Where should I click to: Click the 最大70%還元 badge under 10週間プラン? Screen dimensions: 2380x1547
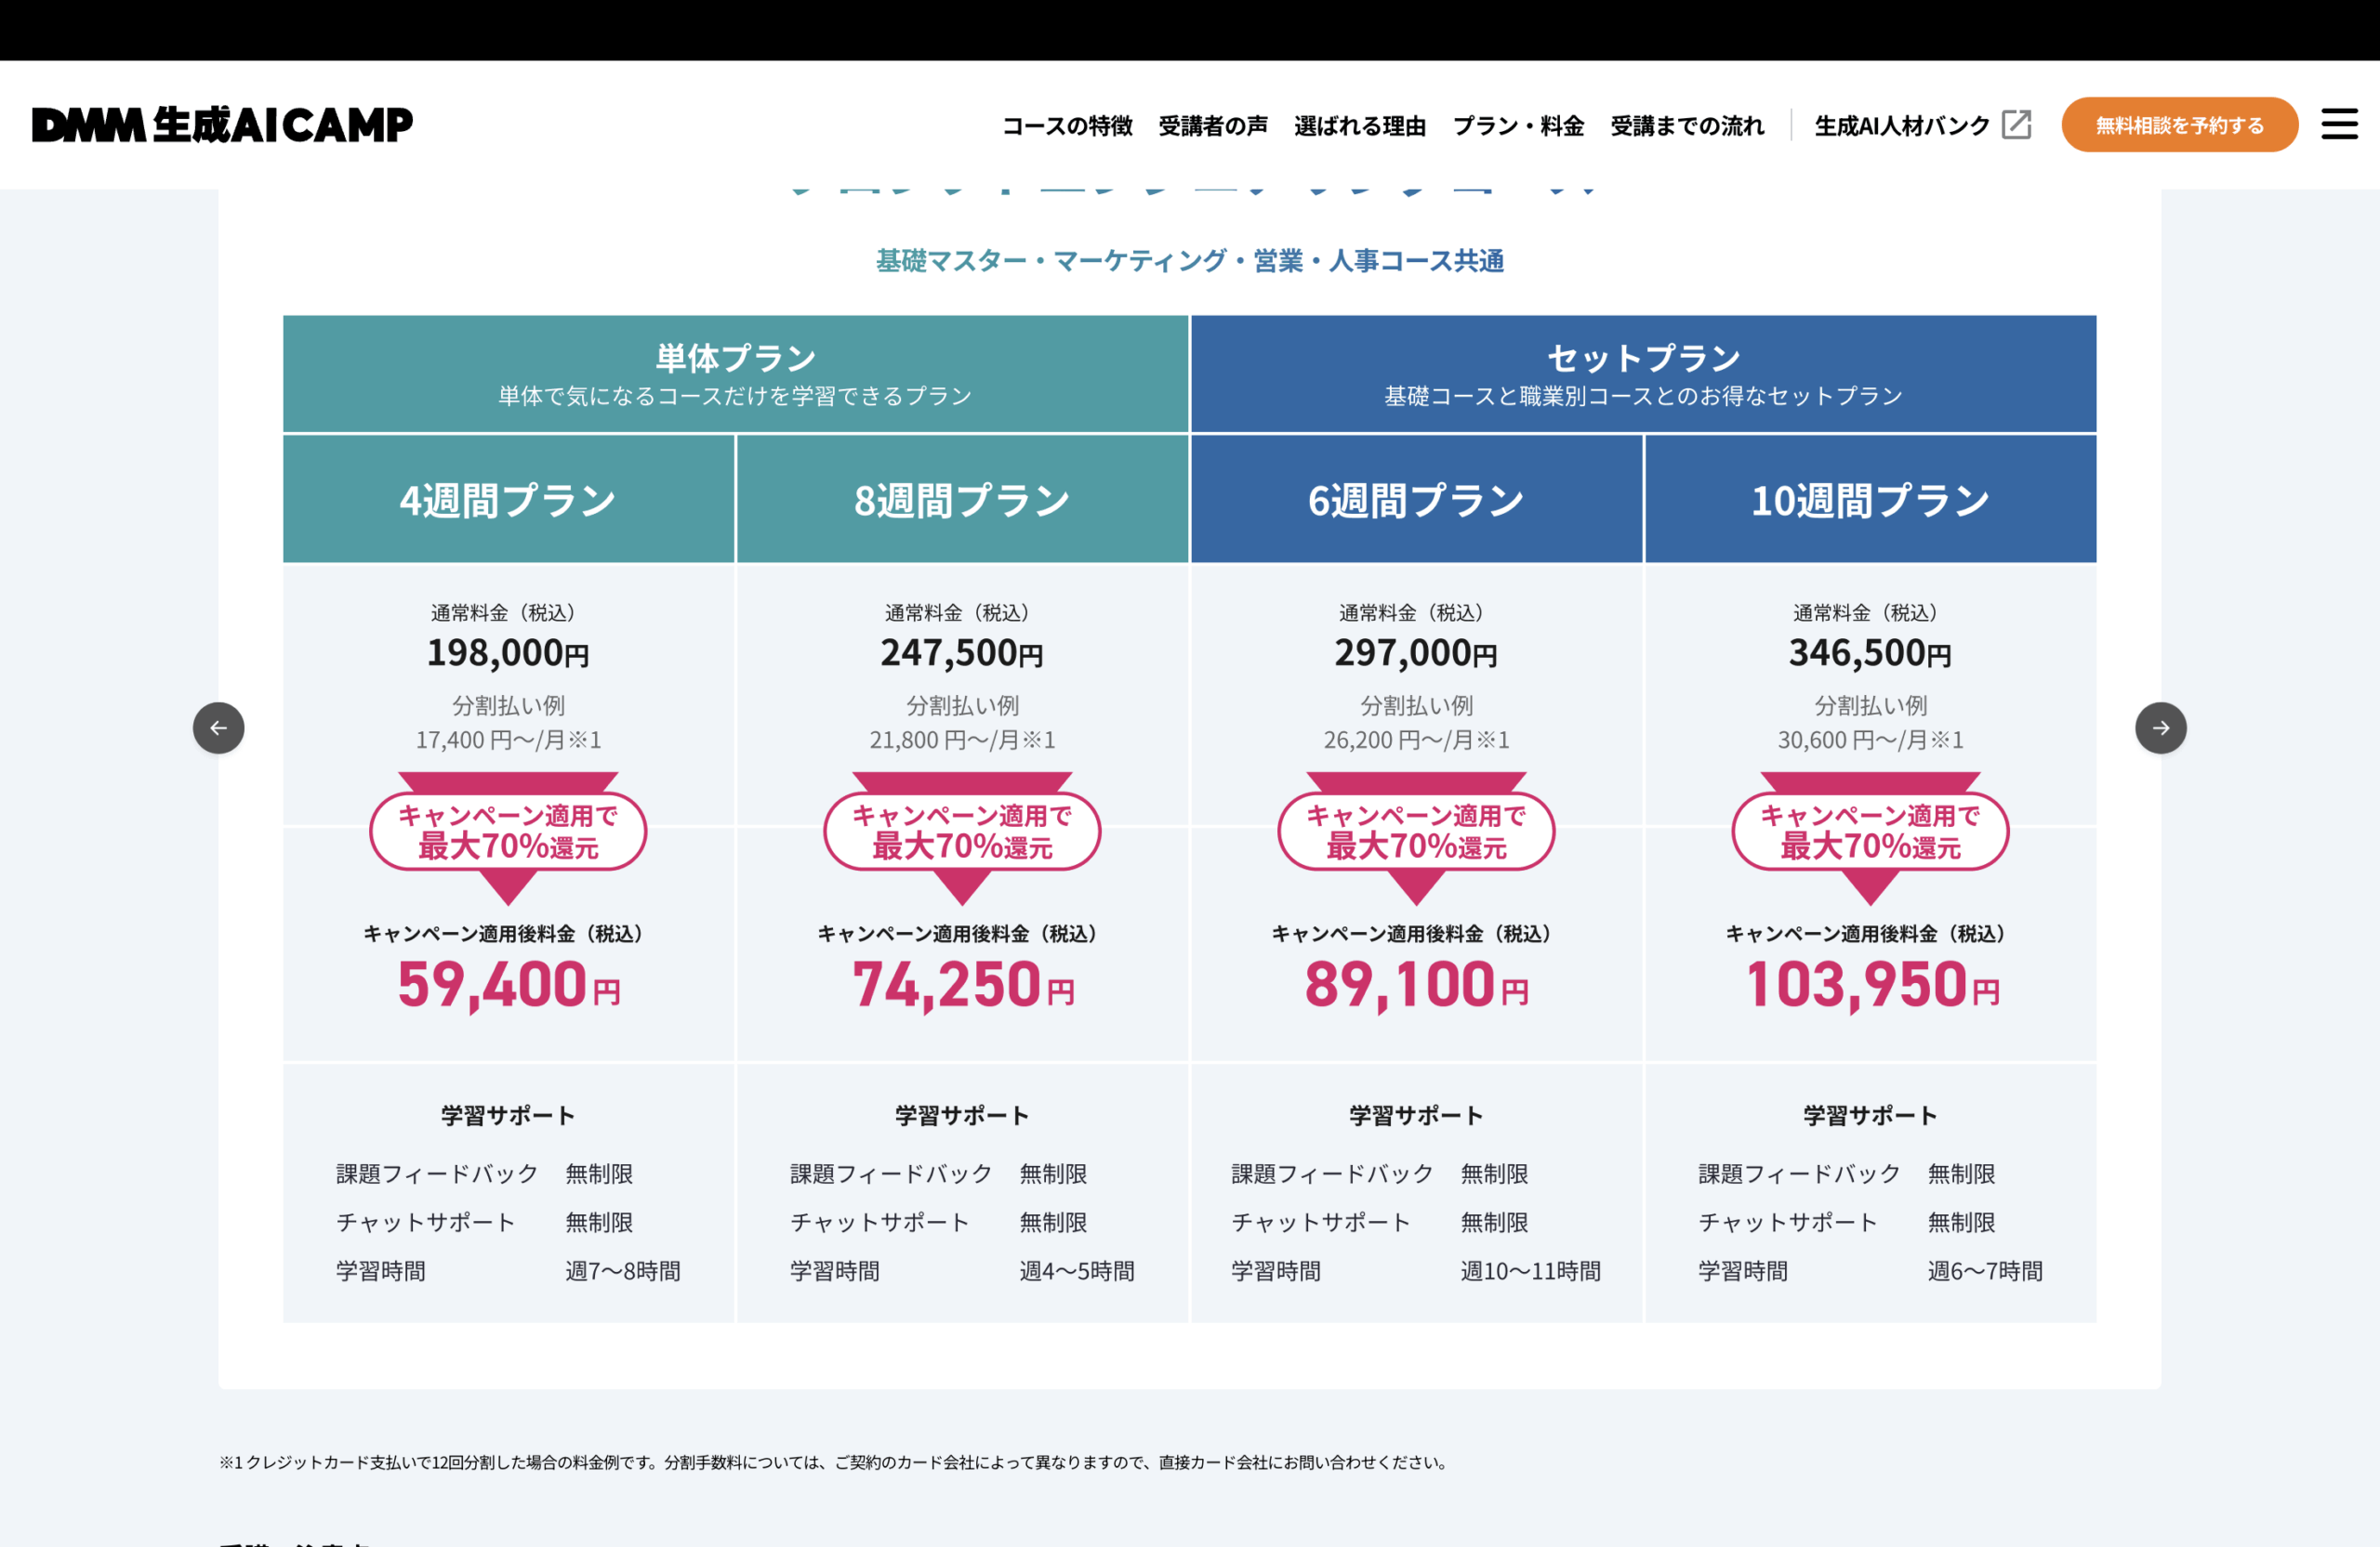tap(1869, 831)
